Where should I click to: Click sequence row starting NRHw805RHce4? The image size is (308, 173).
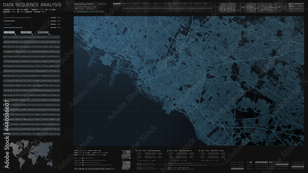[32, 42]
